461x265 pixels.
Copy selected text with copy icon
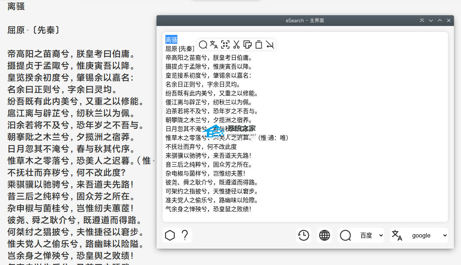(x=248, y=45)
